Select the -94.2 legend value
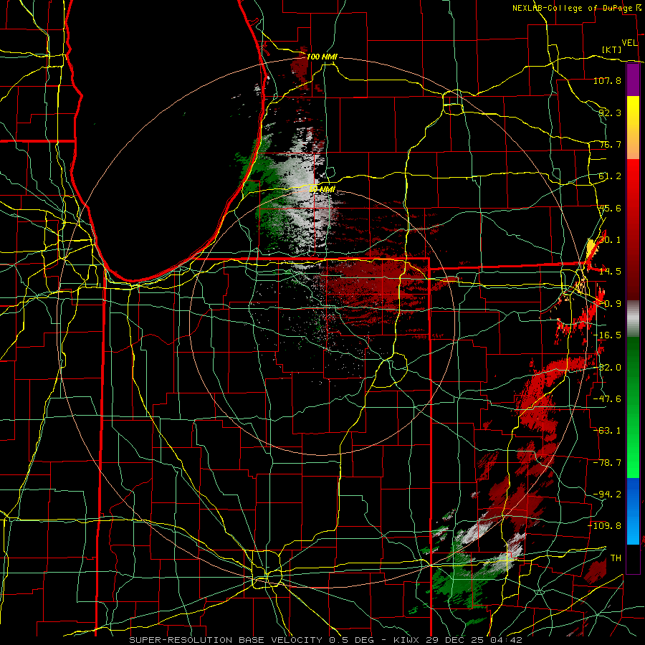Image resolution: width=645 pixels, height=645 pixels. pos(607,494)
